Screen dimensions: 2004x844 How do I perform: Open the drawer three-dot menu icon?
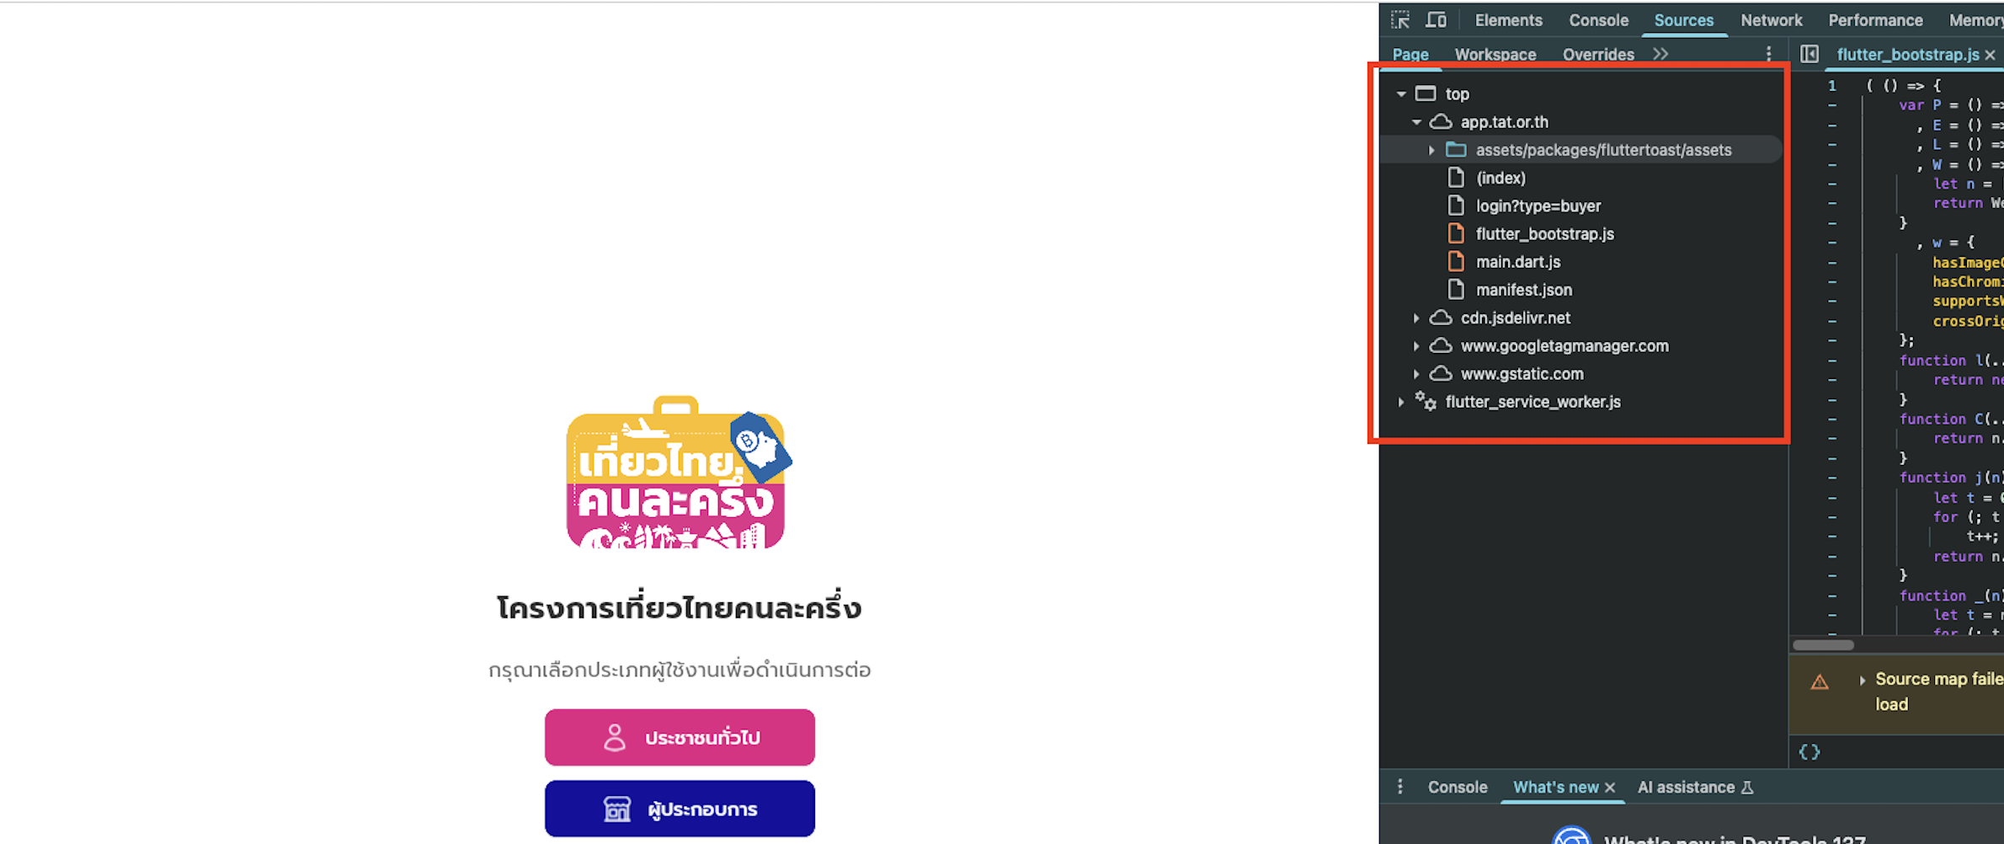(x=1399, y=787)
